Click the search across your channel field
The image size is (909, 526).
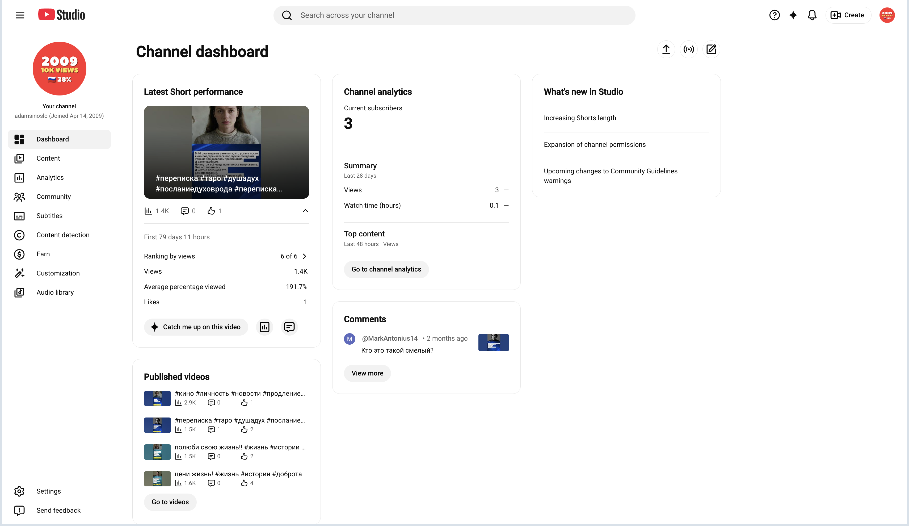pyautogui.click(x=454, y=15)
